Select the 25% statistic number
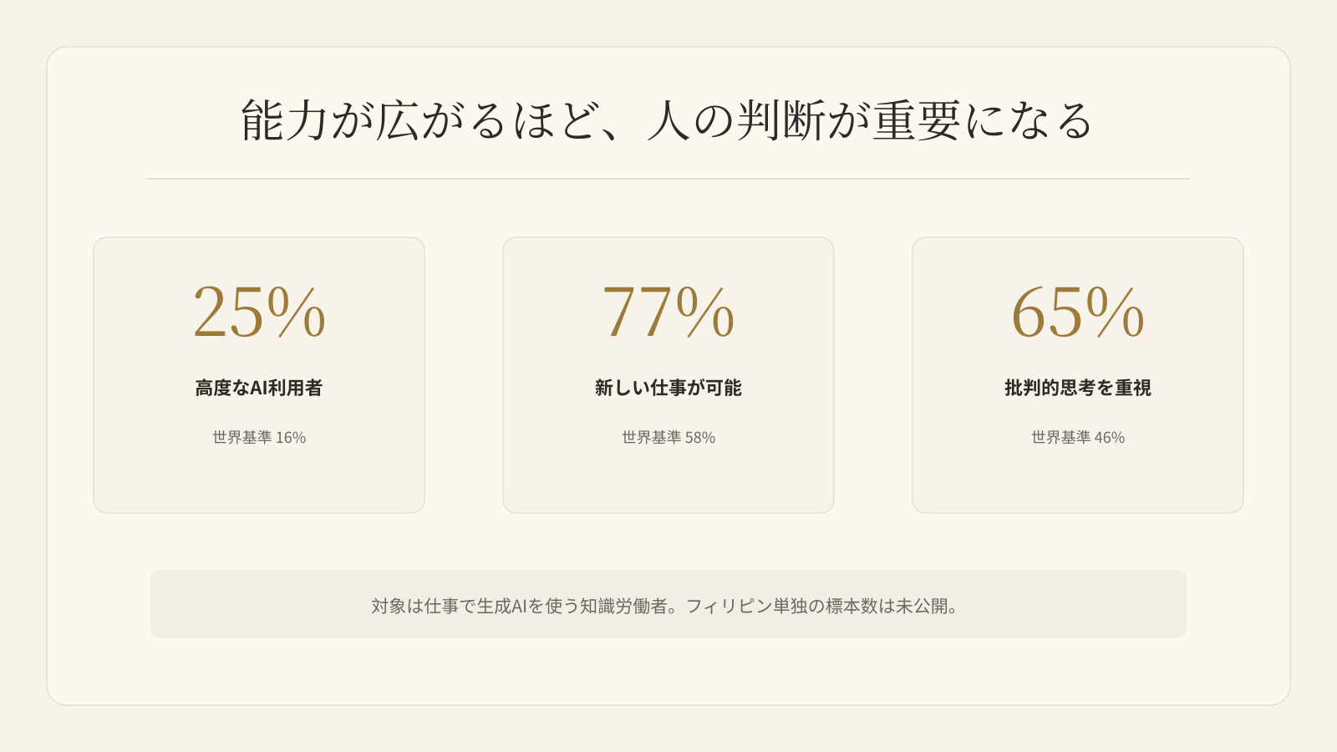1337x752 pixels. tap(259, 312)
